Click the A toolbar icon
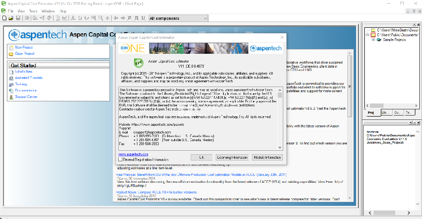Image resolution: width=422 pixels, height=219 pixels. point(136,18)
